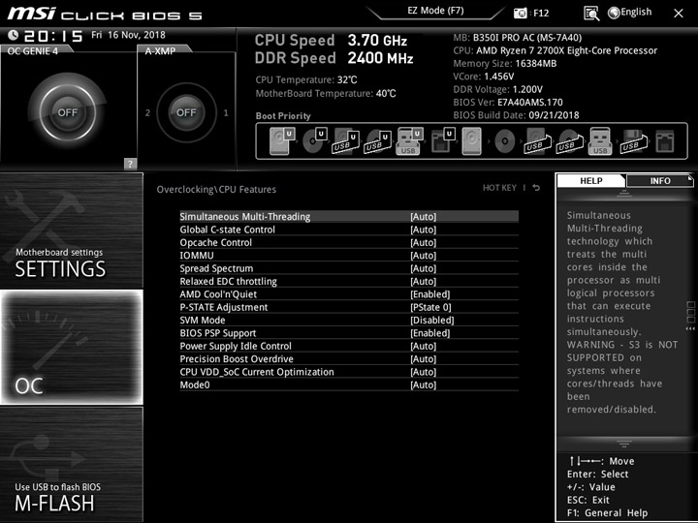
Task: Select the UEFI USB key boot icon
Action: click(x=409, y=141)
